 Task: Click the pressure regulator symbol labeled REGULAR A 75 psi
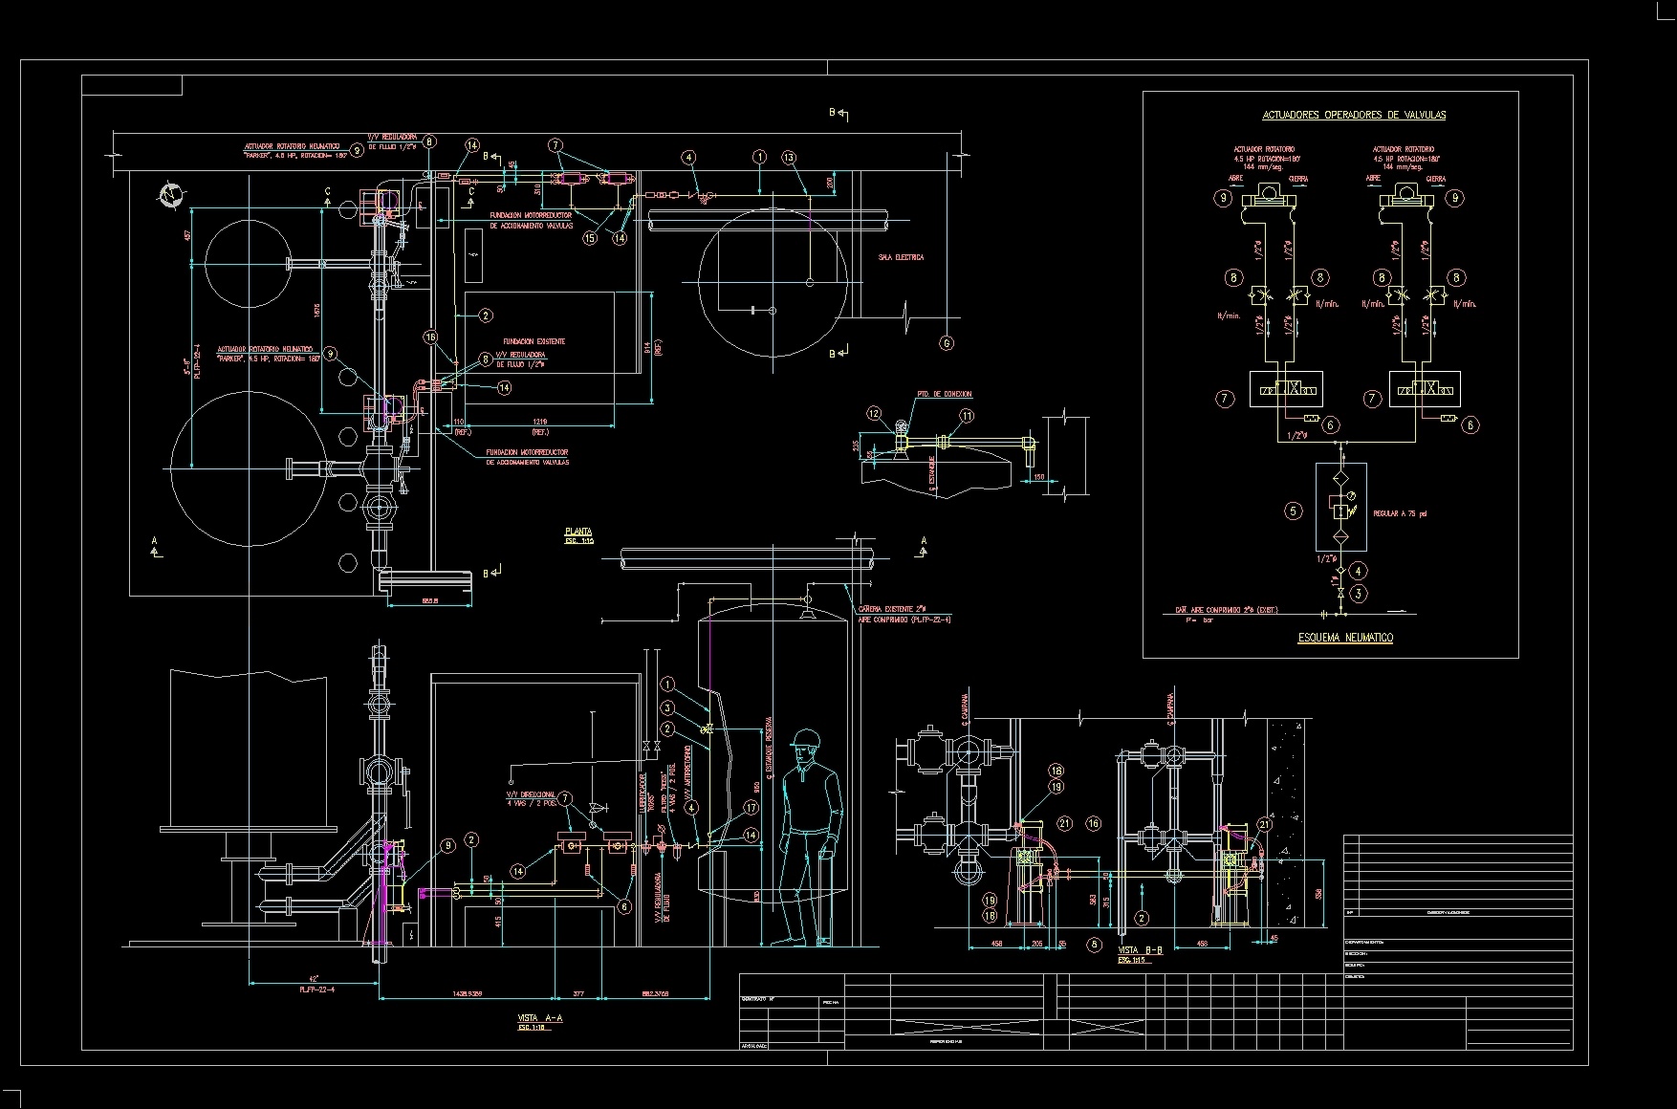pyautogui.click(x=1341, y=510)
